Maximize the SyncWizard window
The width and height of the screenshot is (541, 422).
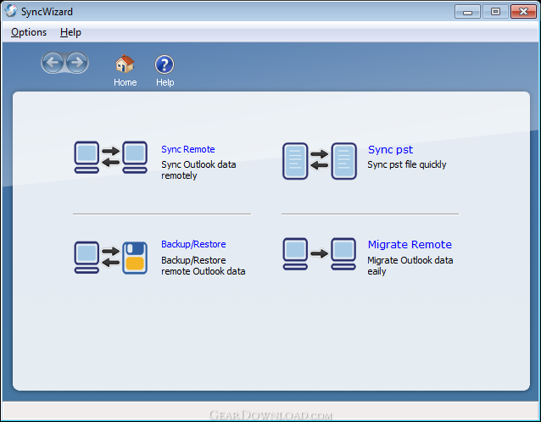[495, 12]
